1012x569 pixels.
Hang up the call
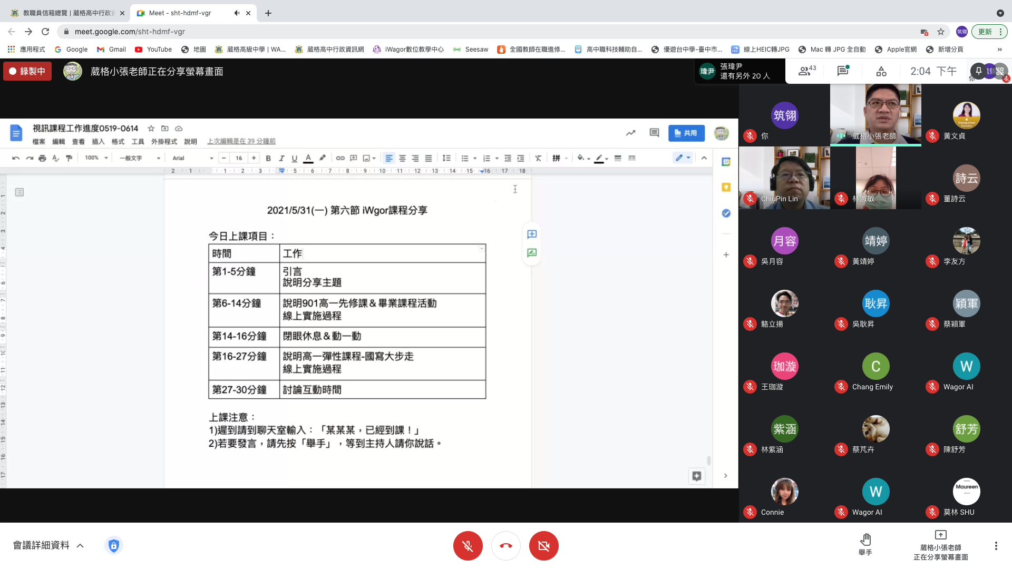(x=505, y=546)
